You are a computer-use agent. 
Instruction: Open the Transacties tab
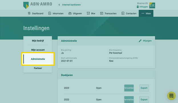click(108, 13)
